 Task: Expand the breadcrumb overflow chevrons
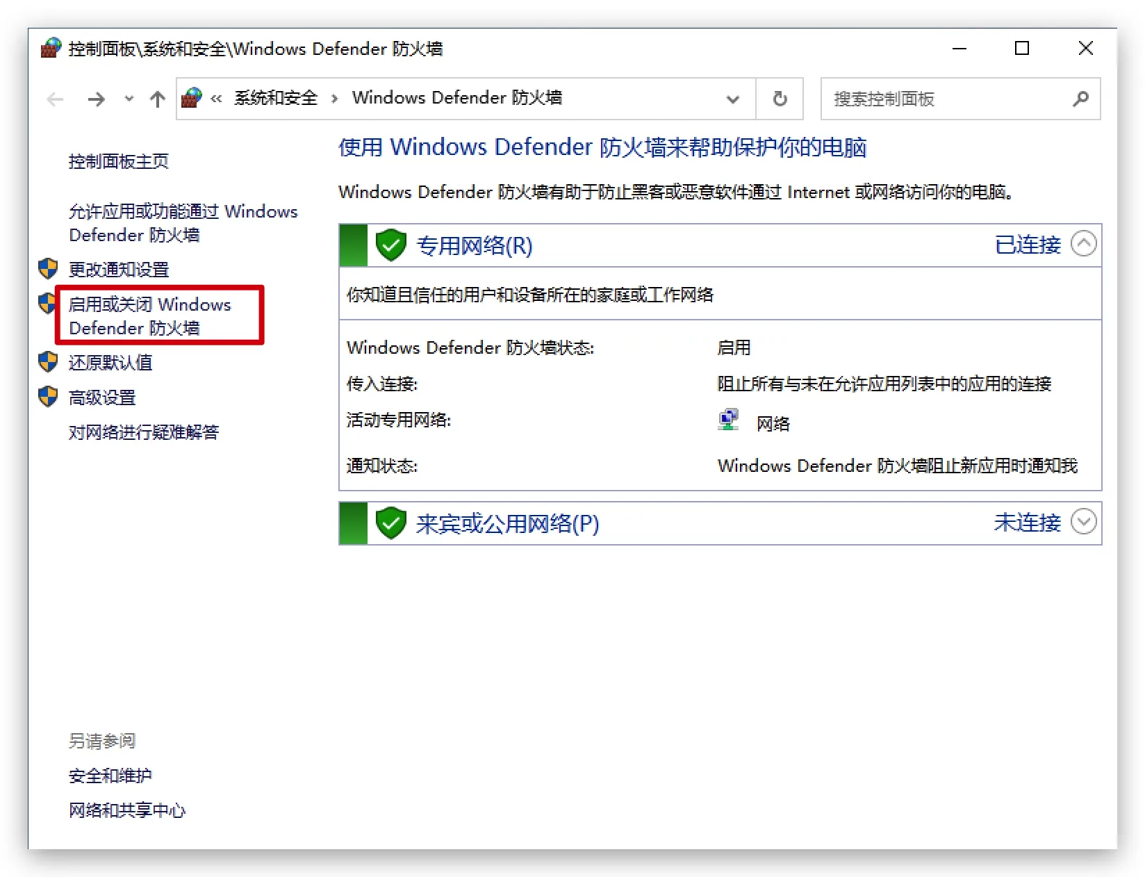217,99
